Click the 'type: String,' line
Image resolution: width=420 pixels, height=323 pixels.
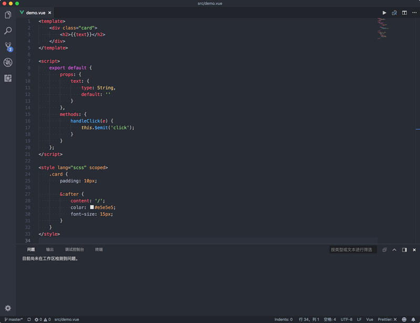[98, 88]
